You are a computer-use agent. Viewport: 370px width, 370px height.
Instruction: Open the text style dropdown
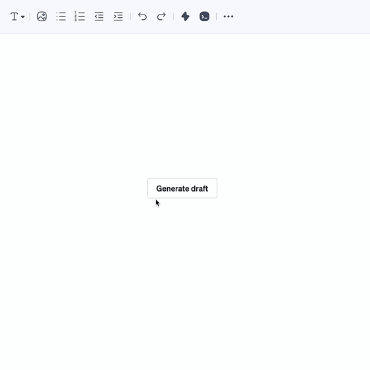tap(17, 17)
